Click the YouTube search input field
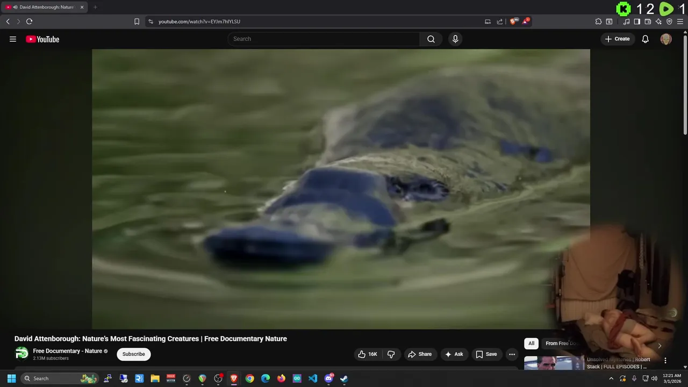This screenshot has width=688, height=387. tap(324, 39)
